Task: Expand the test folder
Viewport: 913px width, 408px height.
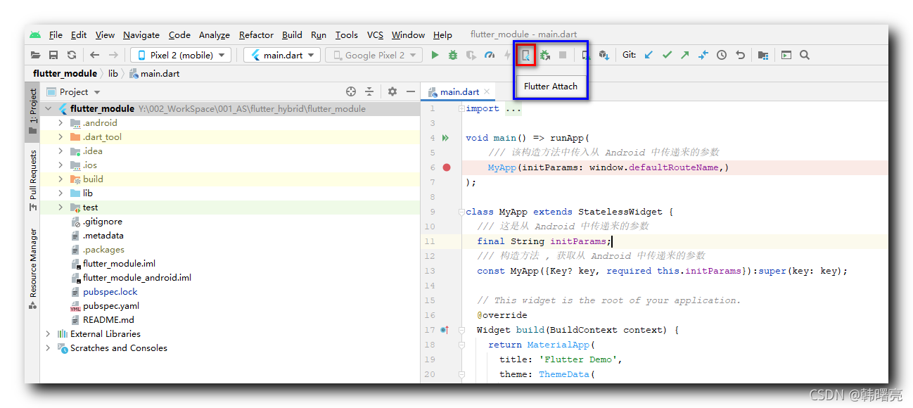Action: (60, 208)
